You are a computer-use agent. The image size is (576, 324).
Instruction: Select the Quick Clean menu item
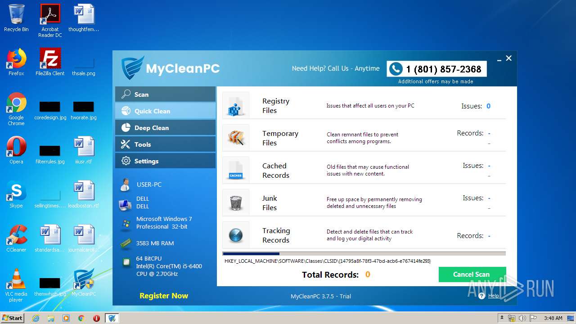coord(165,111)
